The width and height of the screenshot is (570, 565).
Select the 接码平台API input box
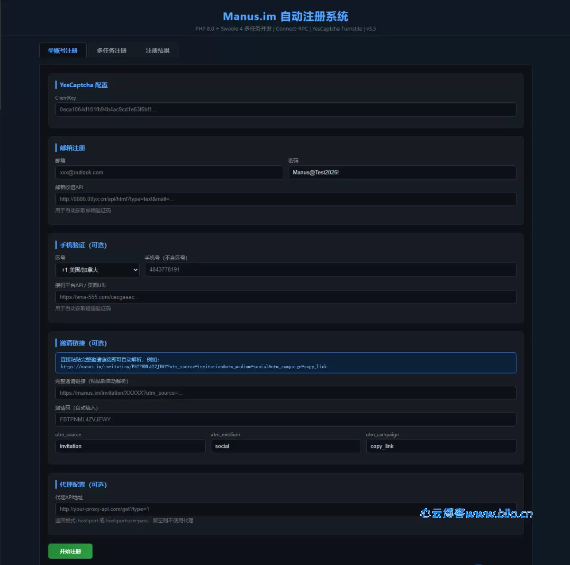click(285, 297)
